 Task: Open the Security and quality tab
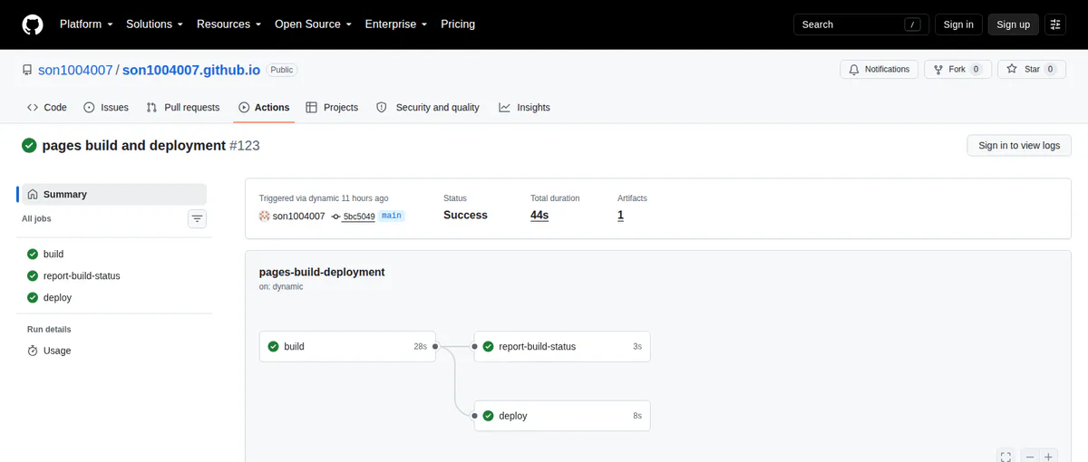point(428,107)
